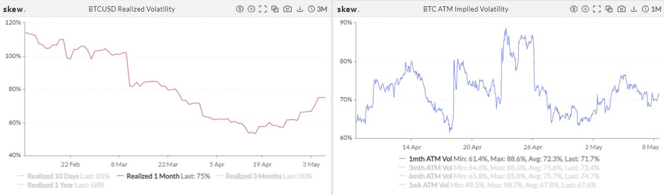
Task: Click 14 Apr x-axis label
Action: pos(412,147)
